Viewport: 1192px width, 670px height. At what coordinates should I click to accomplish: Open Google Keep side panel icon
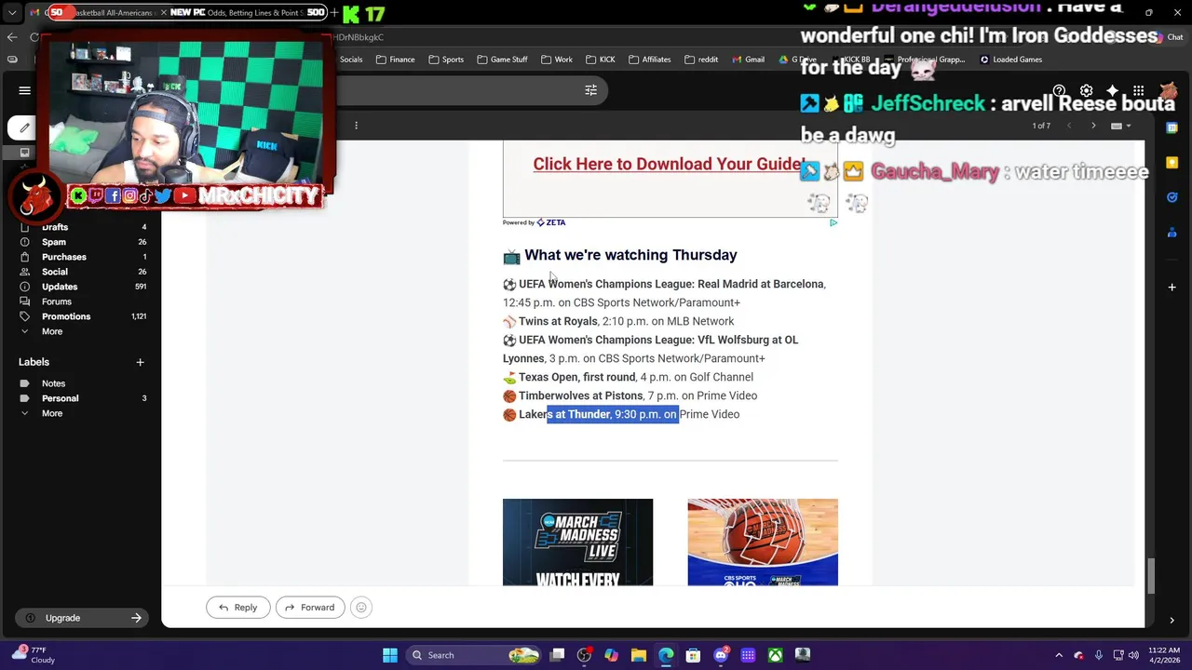1172,162
